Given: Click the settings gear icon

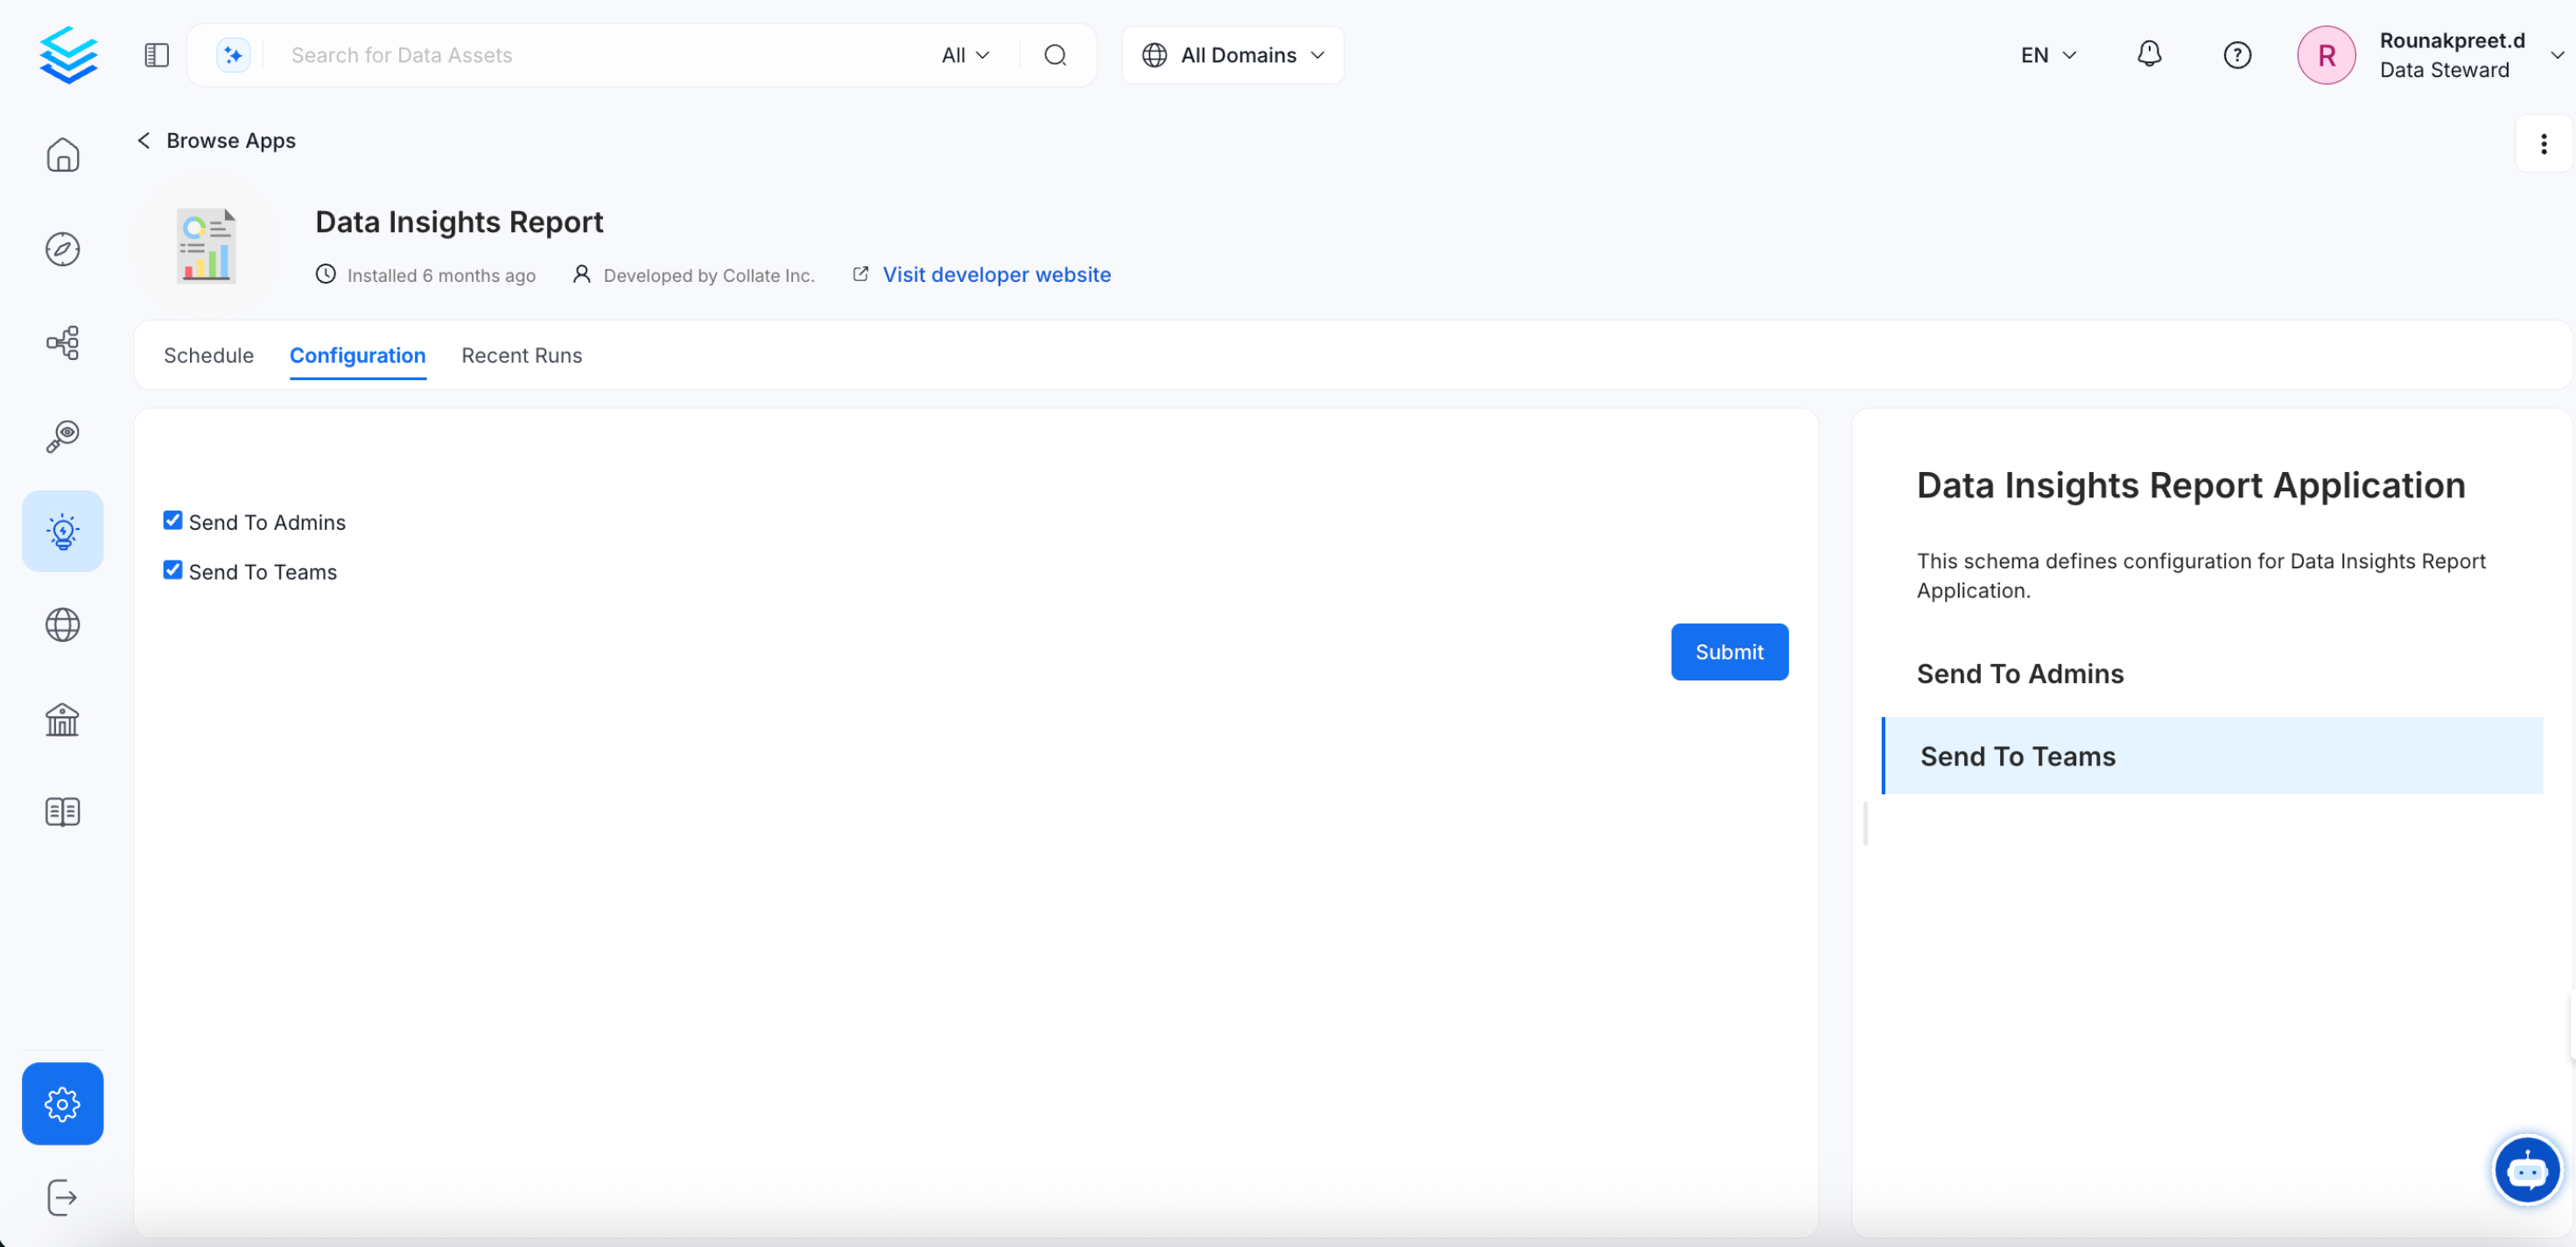Looking at the screenshot, I should tap(62, 1104).
